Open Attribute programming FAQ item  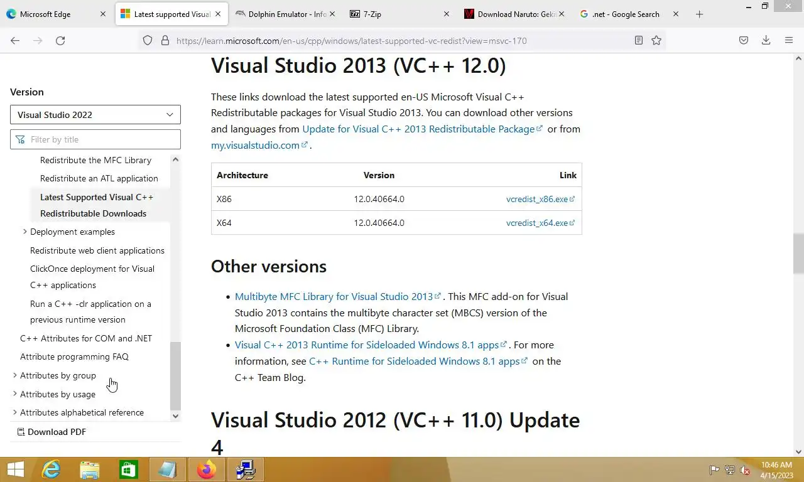coord(74,356)
